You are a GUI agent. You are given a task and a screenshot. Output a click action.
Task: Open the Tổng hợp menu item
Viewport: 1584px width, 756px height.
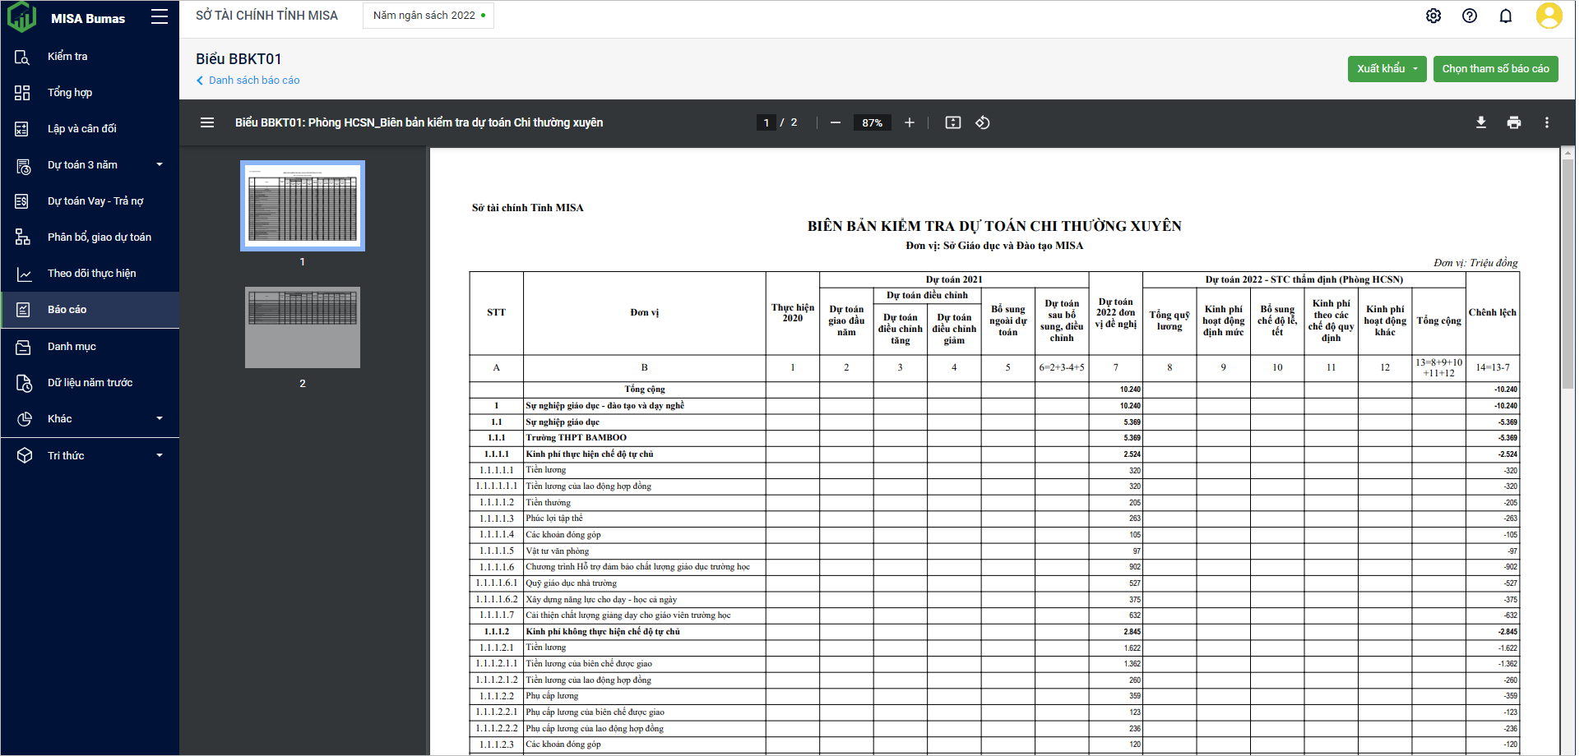[70, 93]
